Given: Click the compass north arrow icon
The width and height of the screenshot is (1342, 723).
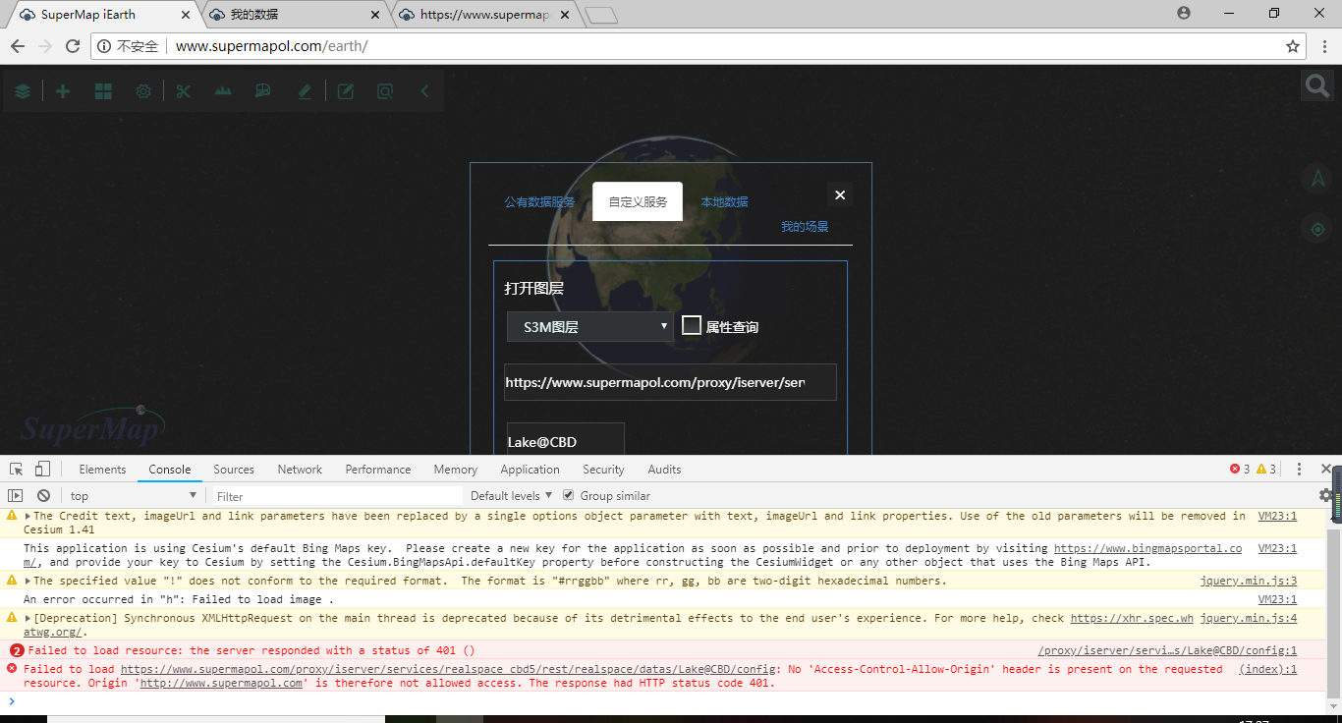Looking at the screenshot, I should tap(1316, 178).
